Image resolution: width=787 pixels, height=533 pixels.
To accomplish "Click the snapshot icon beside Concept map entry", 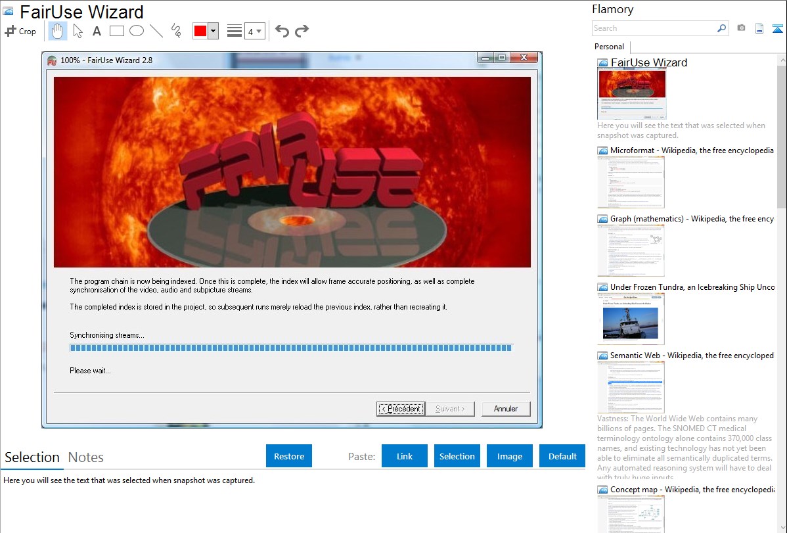I will (602, 490).
